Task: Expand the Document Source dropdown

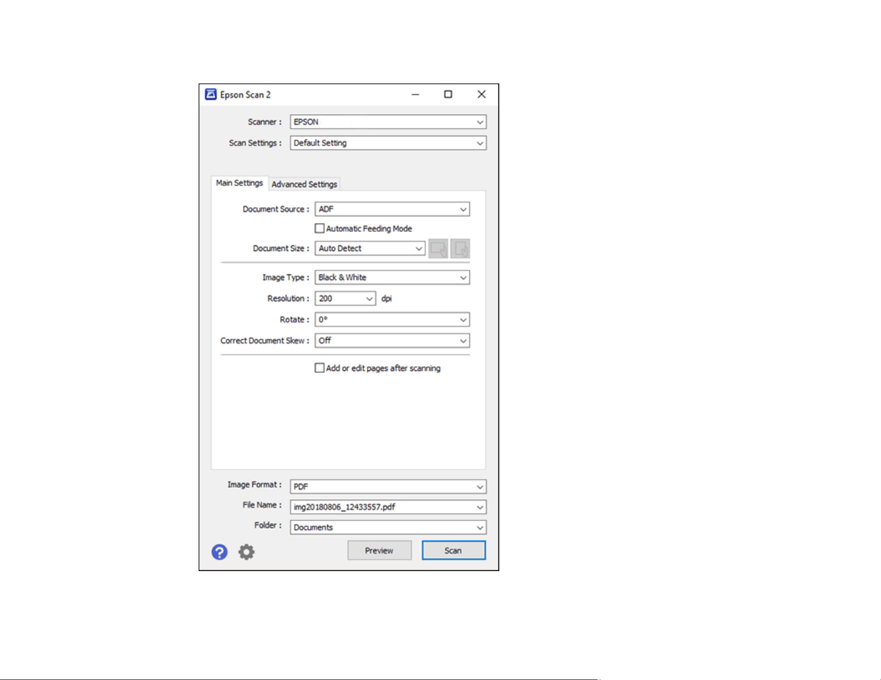Action: point(392,209)
